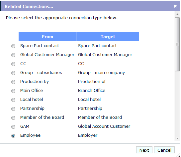181x157 pixels.
Task: Click the vertical scrollbar thumb
Action: pos(177,44)
